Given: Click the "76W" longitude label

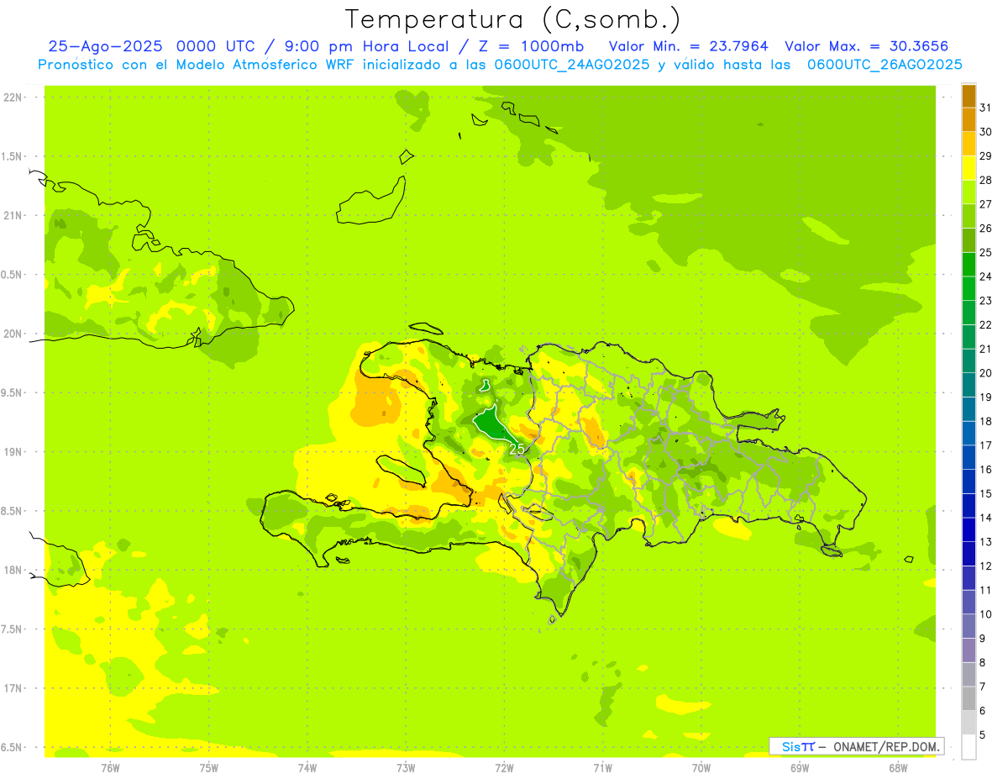Looking at the screenshot, I should pyautogui.click(x=110, y=767).
